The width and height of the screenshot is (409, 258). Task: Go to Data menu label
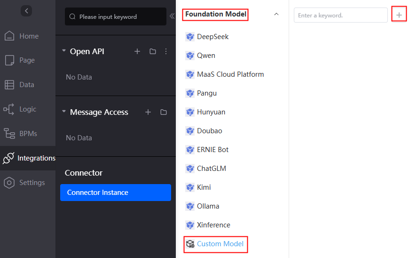coord(27,85)
